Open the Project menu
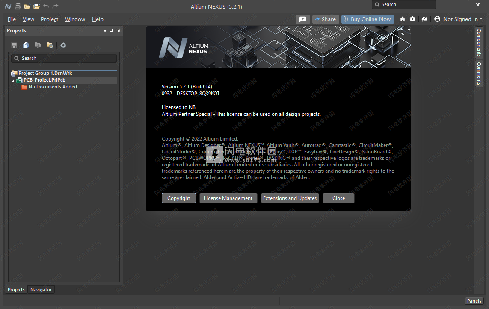 tap(50, 19)
